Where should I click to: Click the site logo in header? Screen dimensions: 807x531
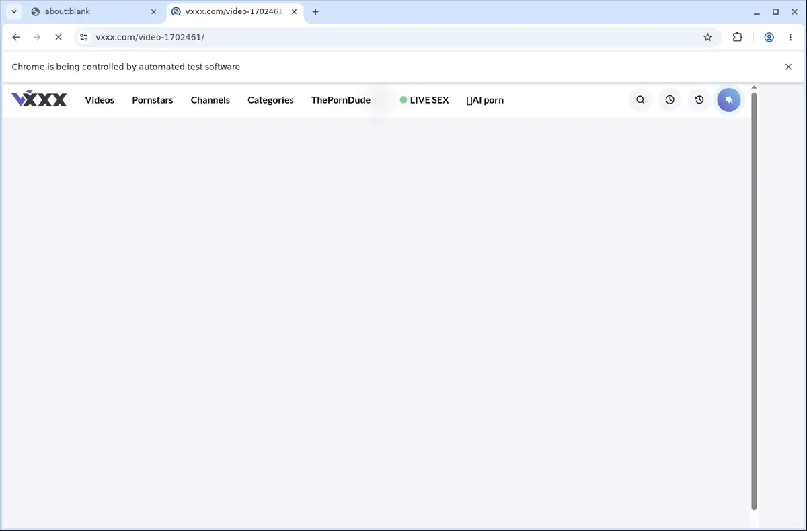(x=39, y=99)
